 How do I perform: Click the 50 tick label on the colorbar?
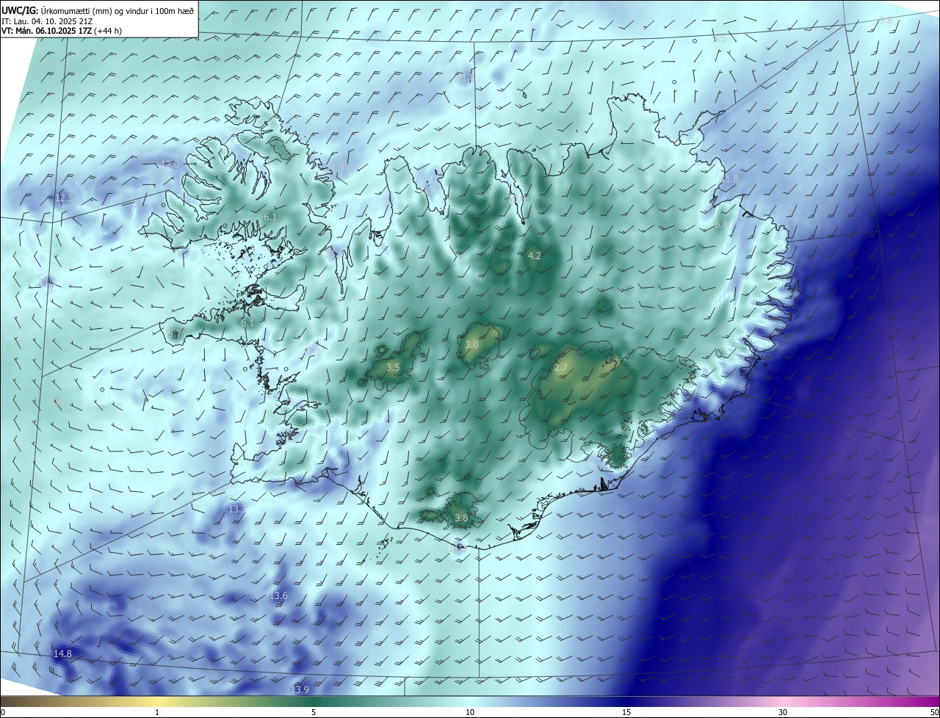click(934, 712)
